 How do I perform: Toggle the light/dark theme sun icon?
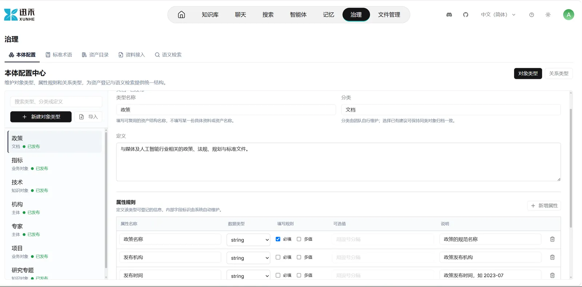click(548, 15)
